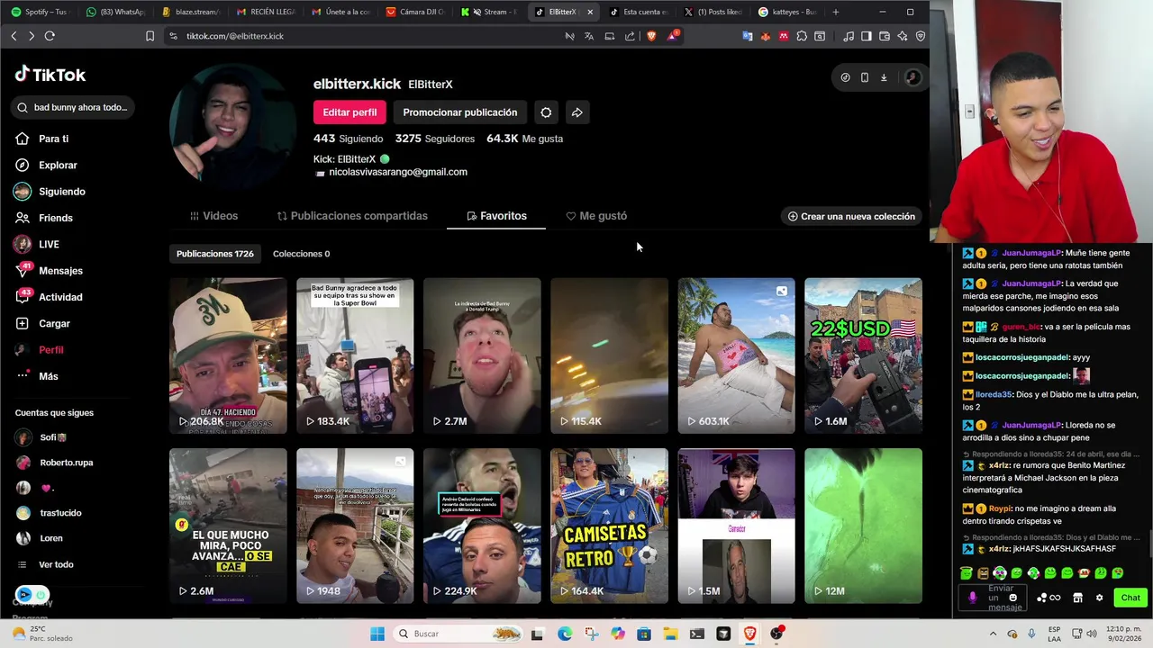
Task: Open Leo AI sparkle icon
Action: (902, 36)
